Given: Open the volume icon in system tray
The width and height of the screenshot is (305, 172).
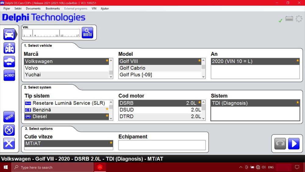Looking at the screenshot, I should (x=264, y=167).
